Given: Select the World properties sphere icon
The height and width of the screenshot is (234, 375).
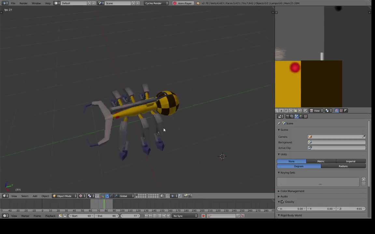Looking at the screenshot, I should click(301, 116).
